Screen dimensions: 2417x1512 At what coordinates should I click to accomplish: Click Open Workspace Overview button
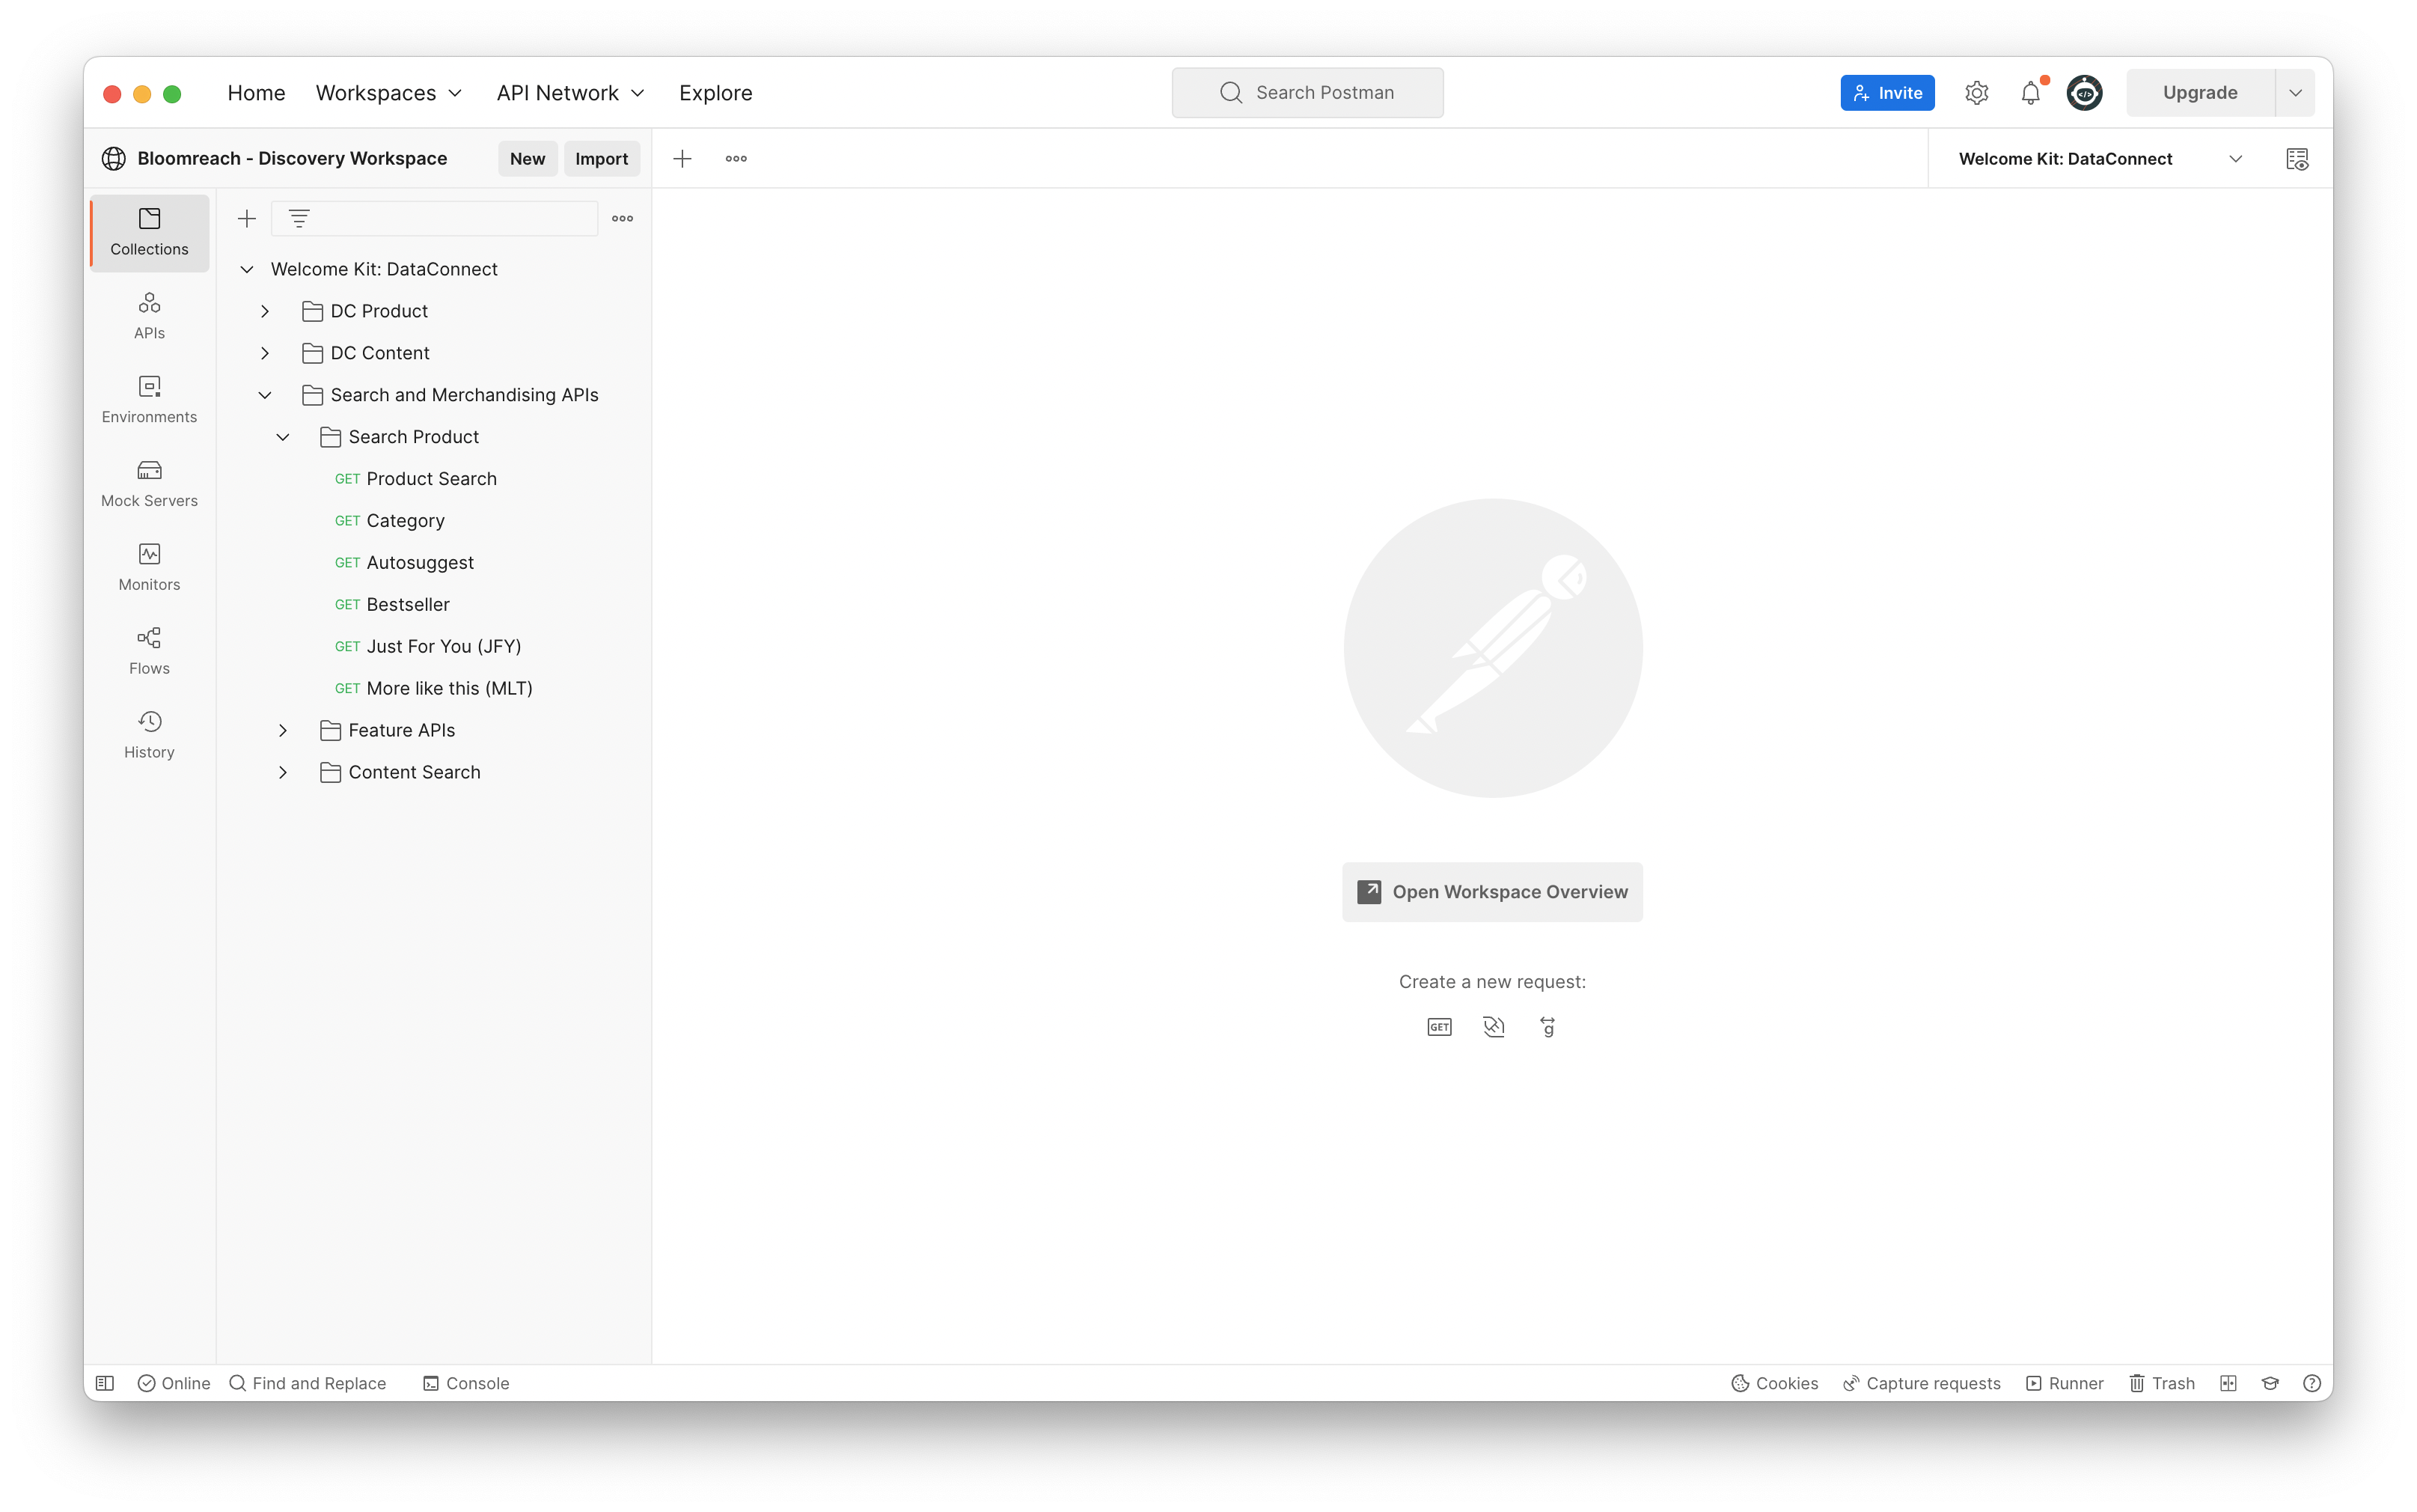coord(1491,892)
